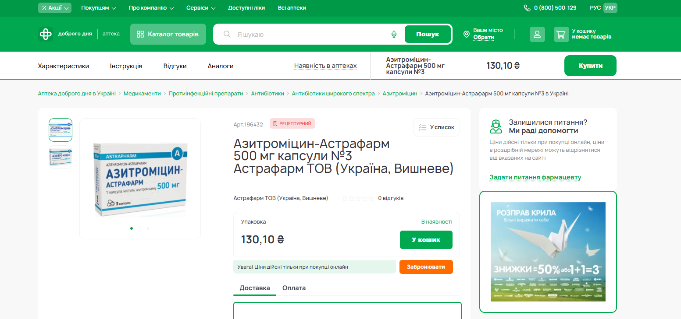The width and height of the screenshot is (681, 319).
Task: Click the list icon in У список
Action: 423,127
